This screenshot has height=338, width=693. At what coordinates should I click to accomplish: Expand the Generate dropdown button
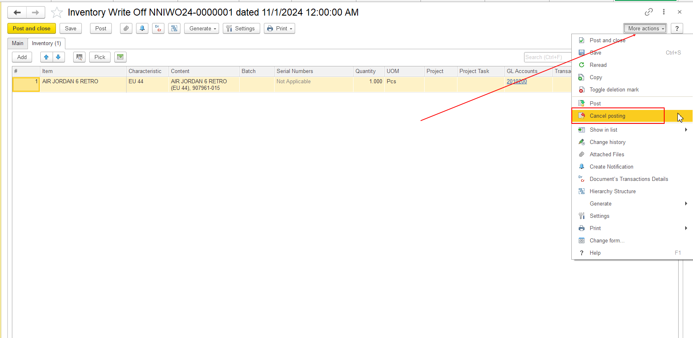coord(201,28)
